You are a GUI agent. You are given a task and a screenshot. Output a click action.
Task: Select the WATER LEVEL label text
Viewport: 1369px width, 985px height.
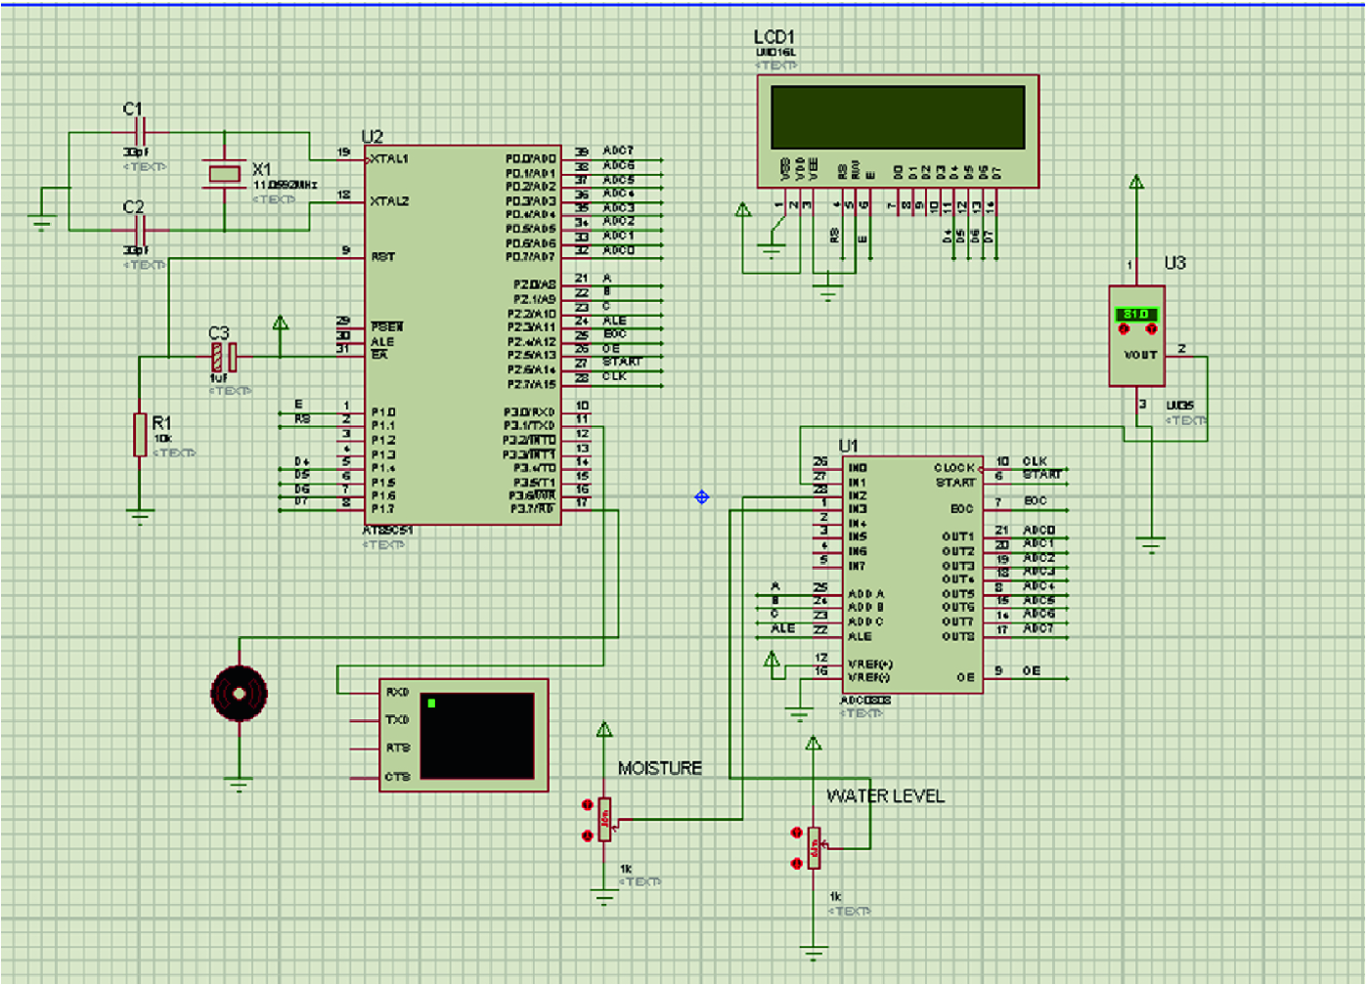(885, 795)
